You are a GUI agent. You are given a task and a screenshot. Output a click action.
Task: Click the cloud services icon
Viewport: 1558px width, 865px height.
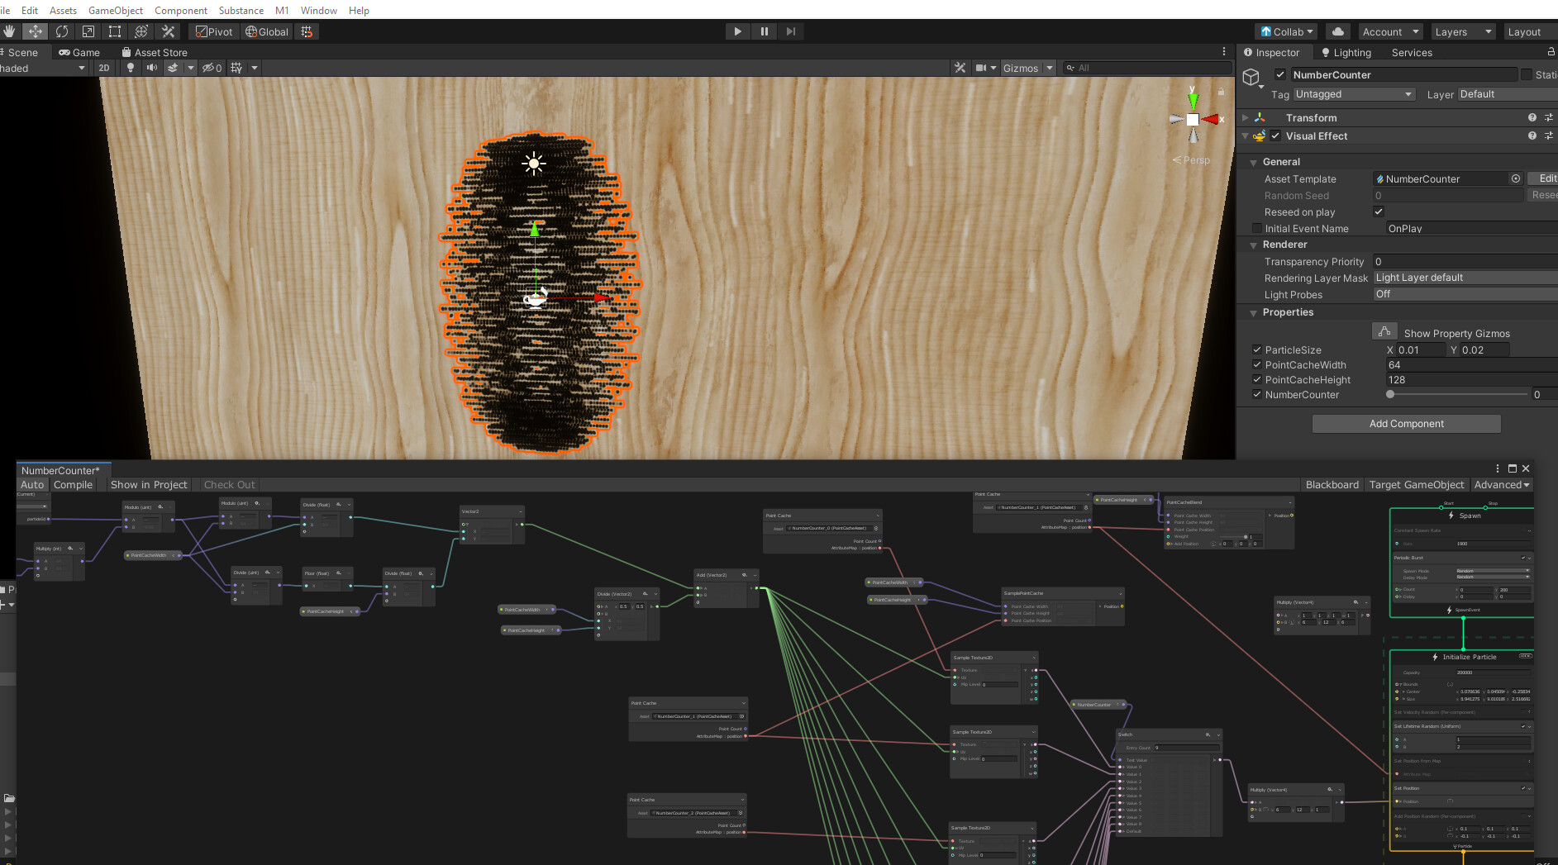(1337, 31)
